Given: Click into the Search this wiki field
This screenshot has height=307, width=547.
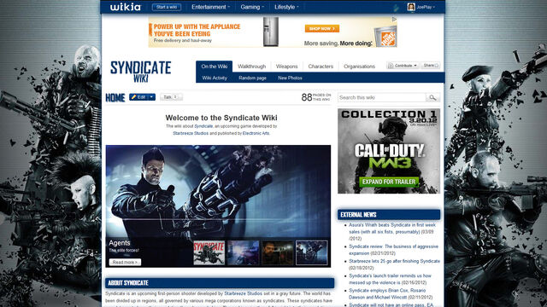Looking at the screenshot, I should [382, 97].
